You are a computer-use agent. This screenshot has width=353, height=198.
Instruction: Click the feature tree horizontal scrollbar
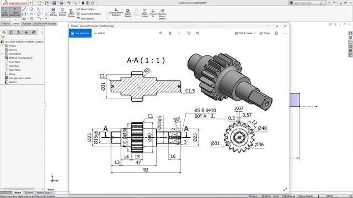[x=19, y=189]
